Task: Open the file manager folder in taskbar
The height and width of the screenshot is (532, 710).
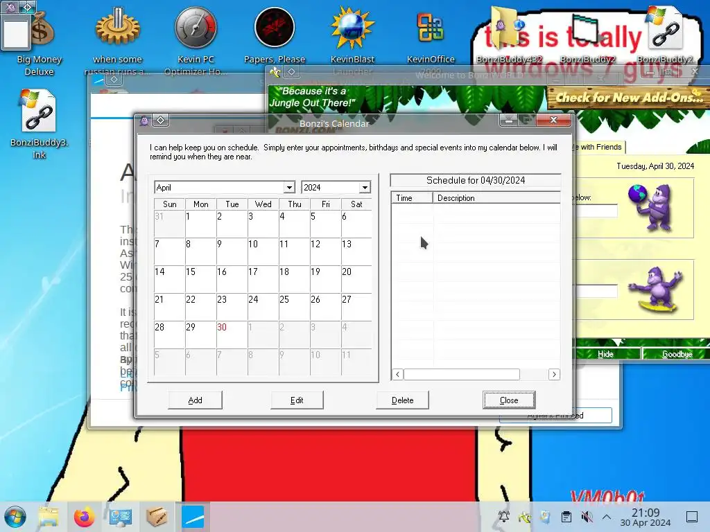Action: pyautogui.click(x=49, y=517)
